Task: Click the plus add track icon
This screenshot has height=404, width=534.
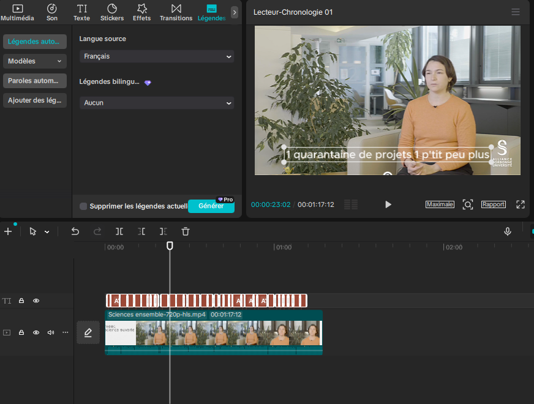Action: click(8, 231)
